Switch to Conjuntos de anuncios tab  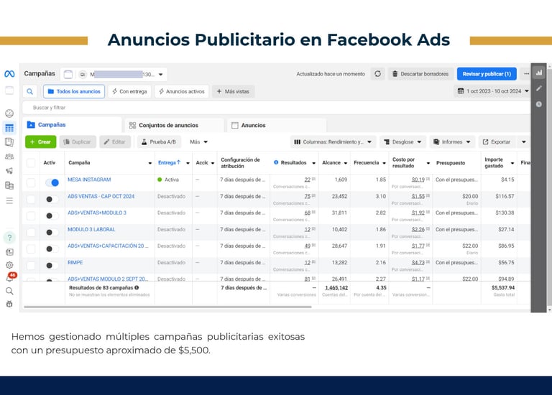click(175, 125)
